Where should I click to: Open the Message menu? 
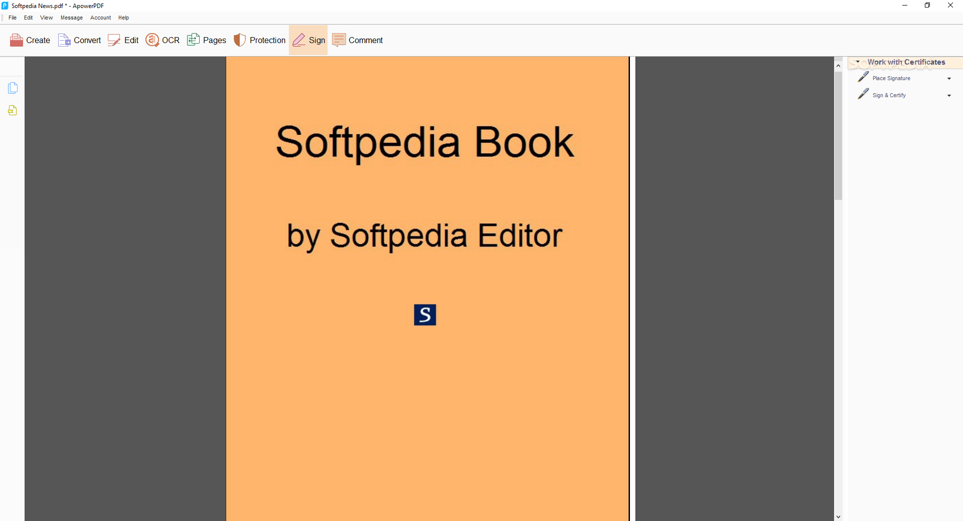pos(72,18)
